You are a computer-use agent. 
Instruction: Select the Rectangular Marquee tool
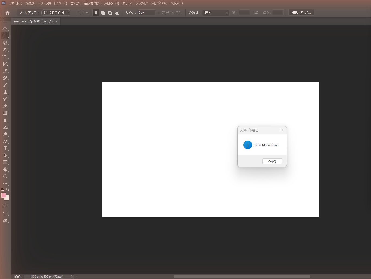pos(5,36)
